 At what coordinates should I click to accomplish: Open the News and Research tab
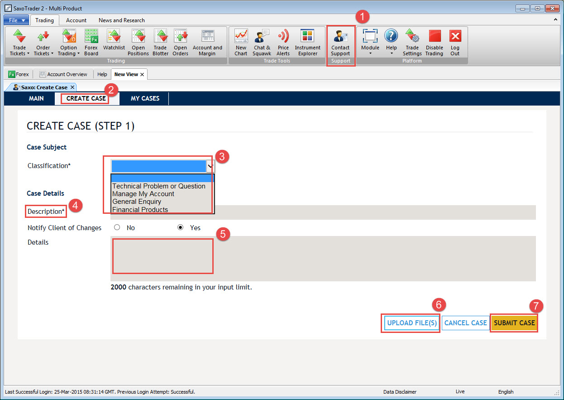tap(122, 20)
